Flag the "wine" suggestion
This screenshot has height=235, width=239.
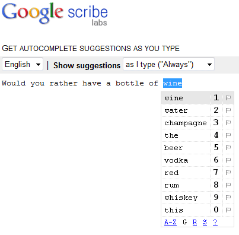click(228, 98)
